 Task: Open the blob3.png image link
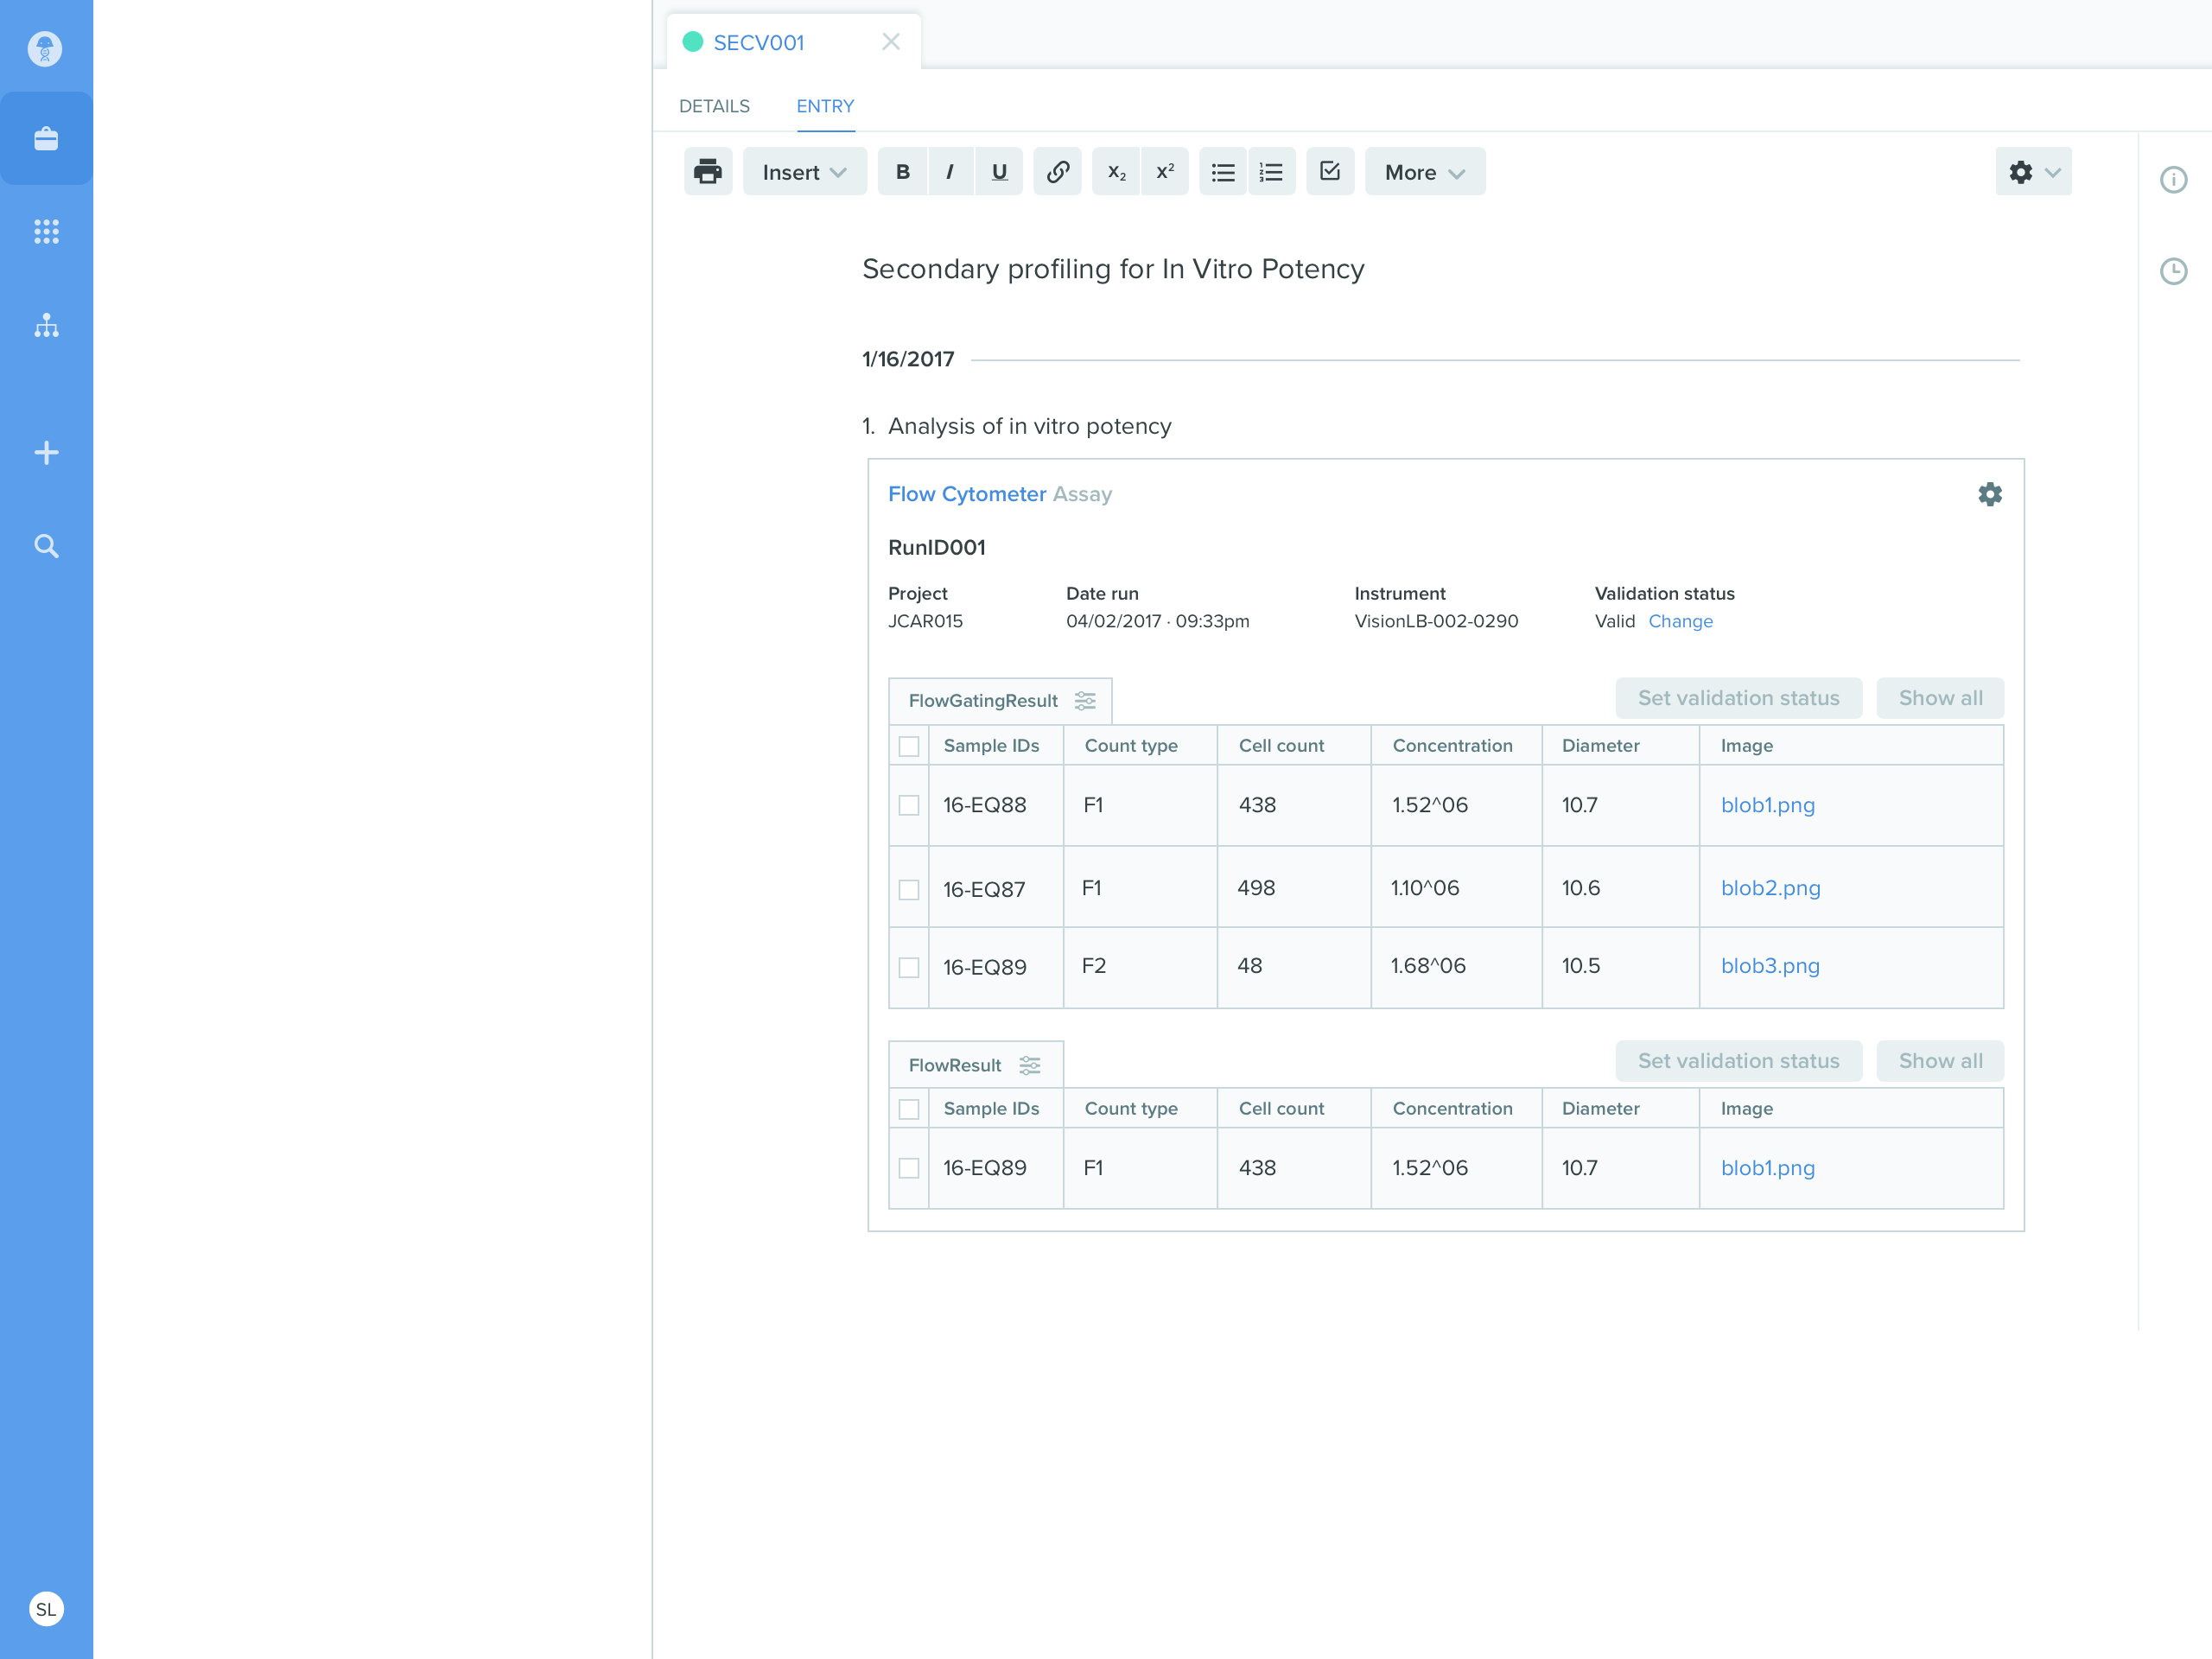1770,966
